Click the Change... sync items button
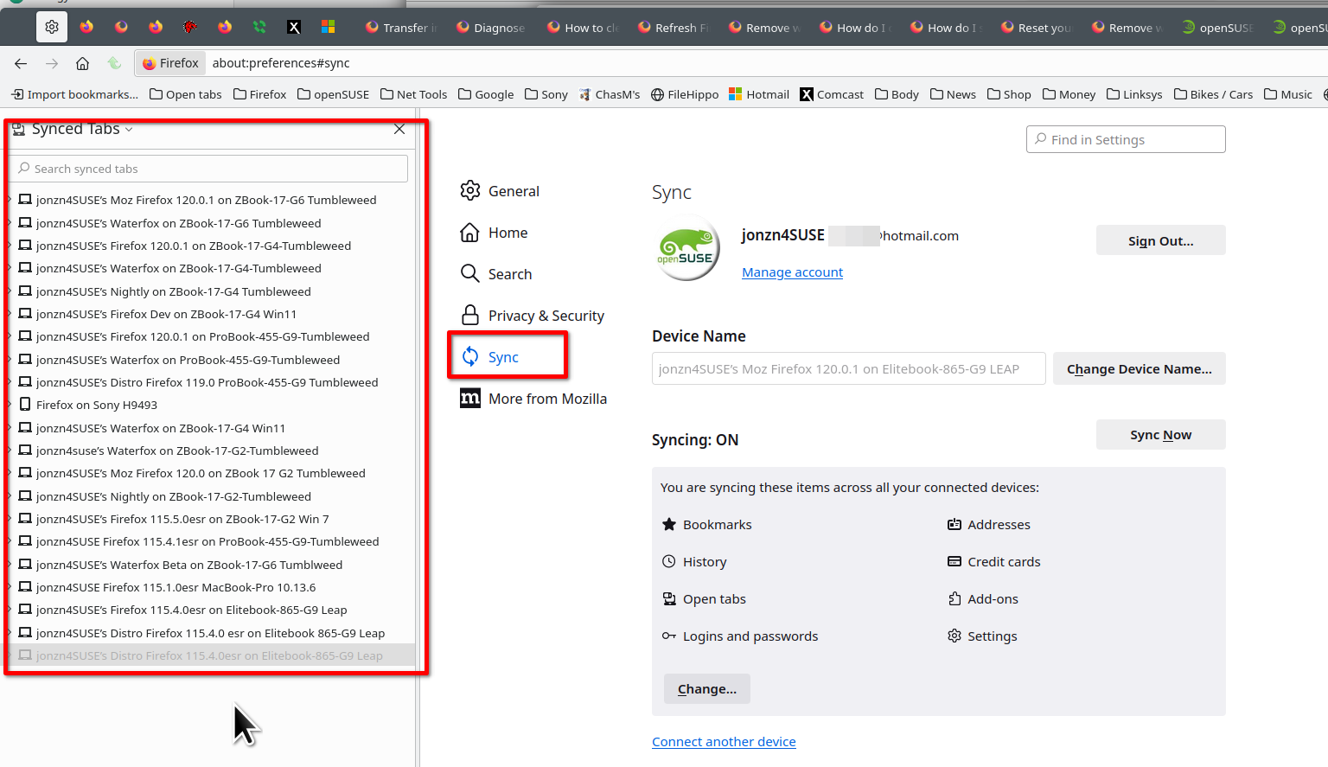Viewport: 1328px width, 767px height. (x=706, y=688)
